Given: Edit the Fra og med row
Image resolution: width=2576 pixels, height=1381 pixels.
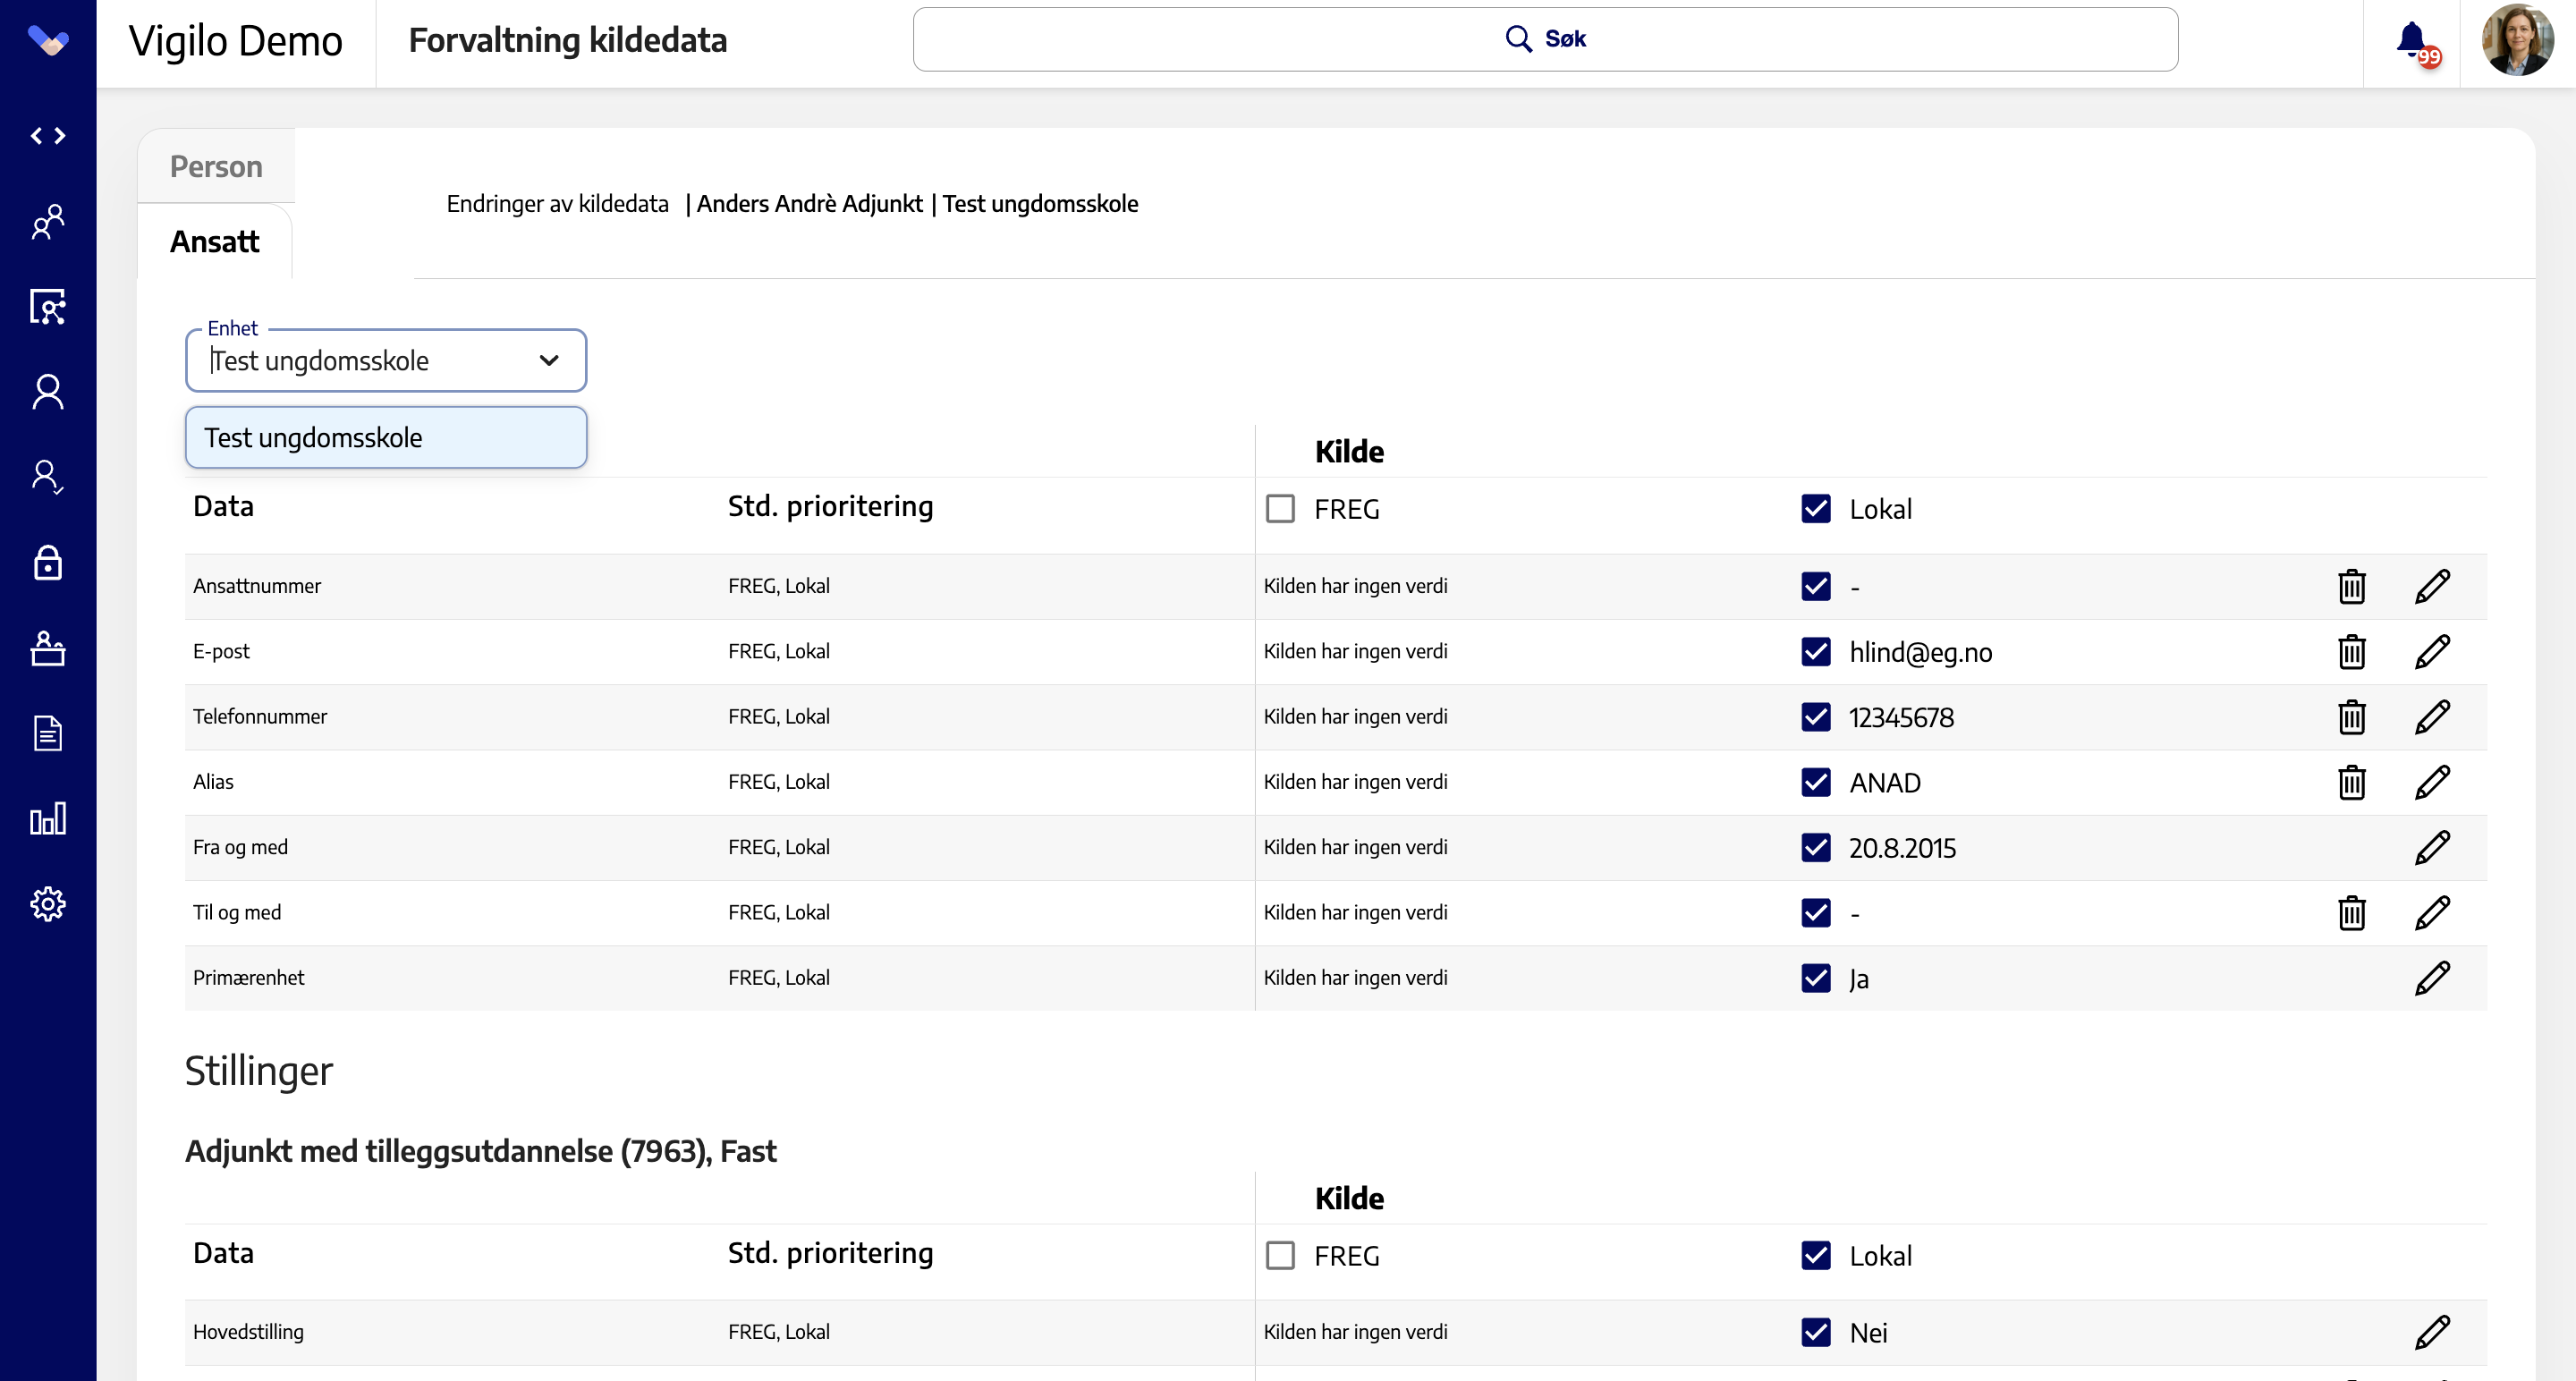Looking at the screenshot, I should [x=2432, y=848].
